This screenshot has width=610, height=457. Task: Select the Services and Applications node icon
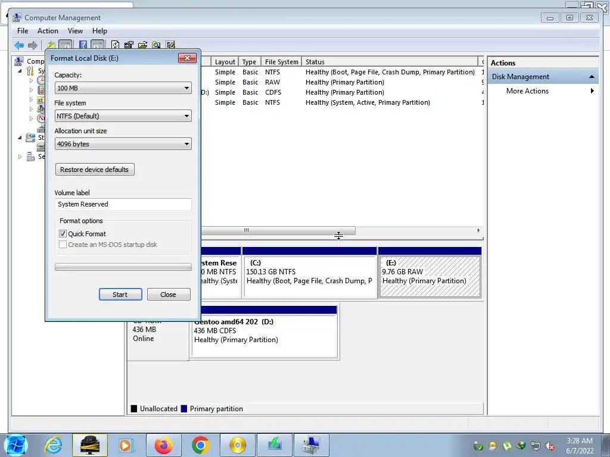click(30, 156)
